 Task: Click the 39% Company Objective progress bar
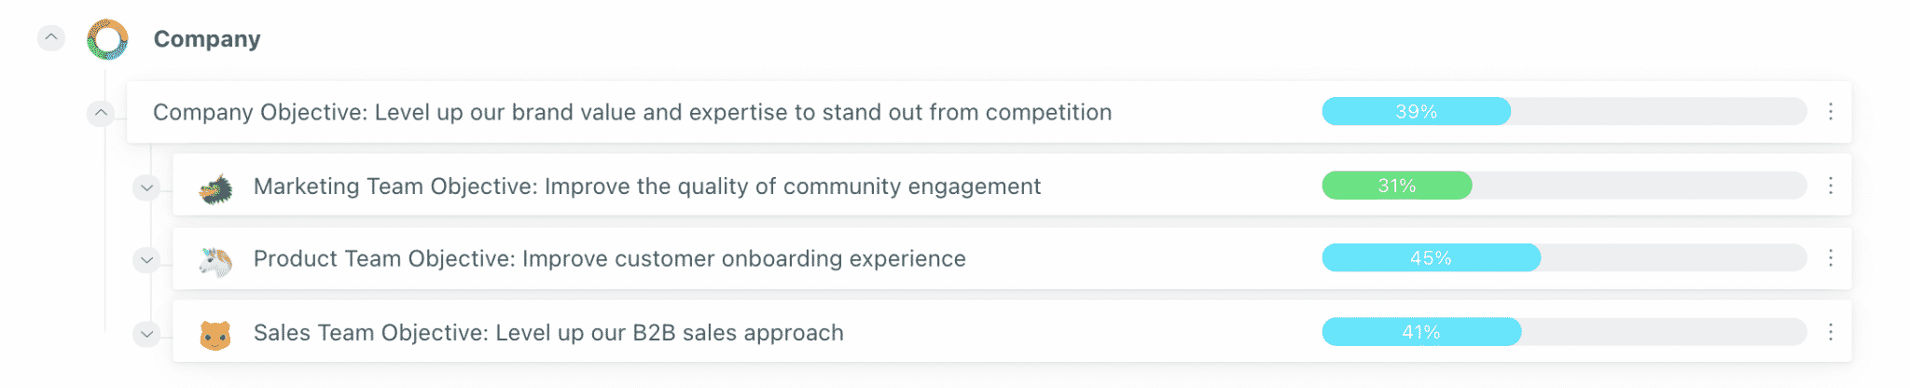(x=1564, y=112)
